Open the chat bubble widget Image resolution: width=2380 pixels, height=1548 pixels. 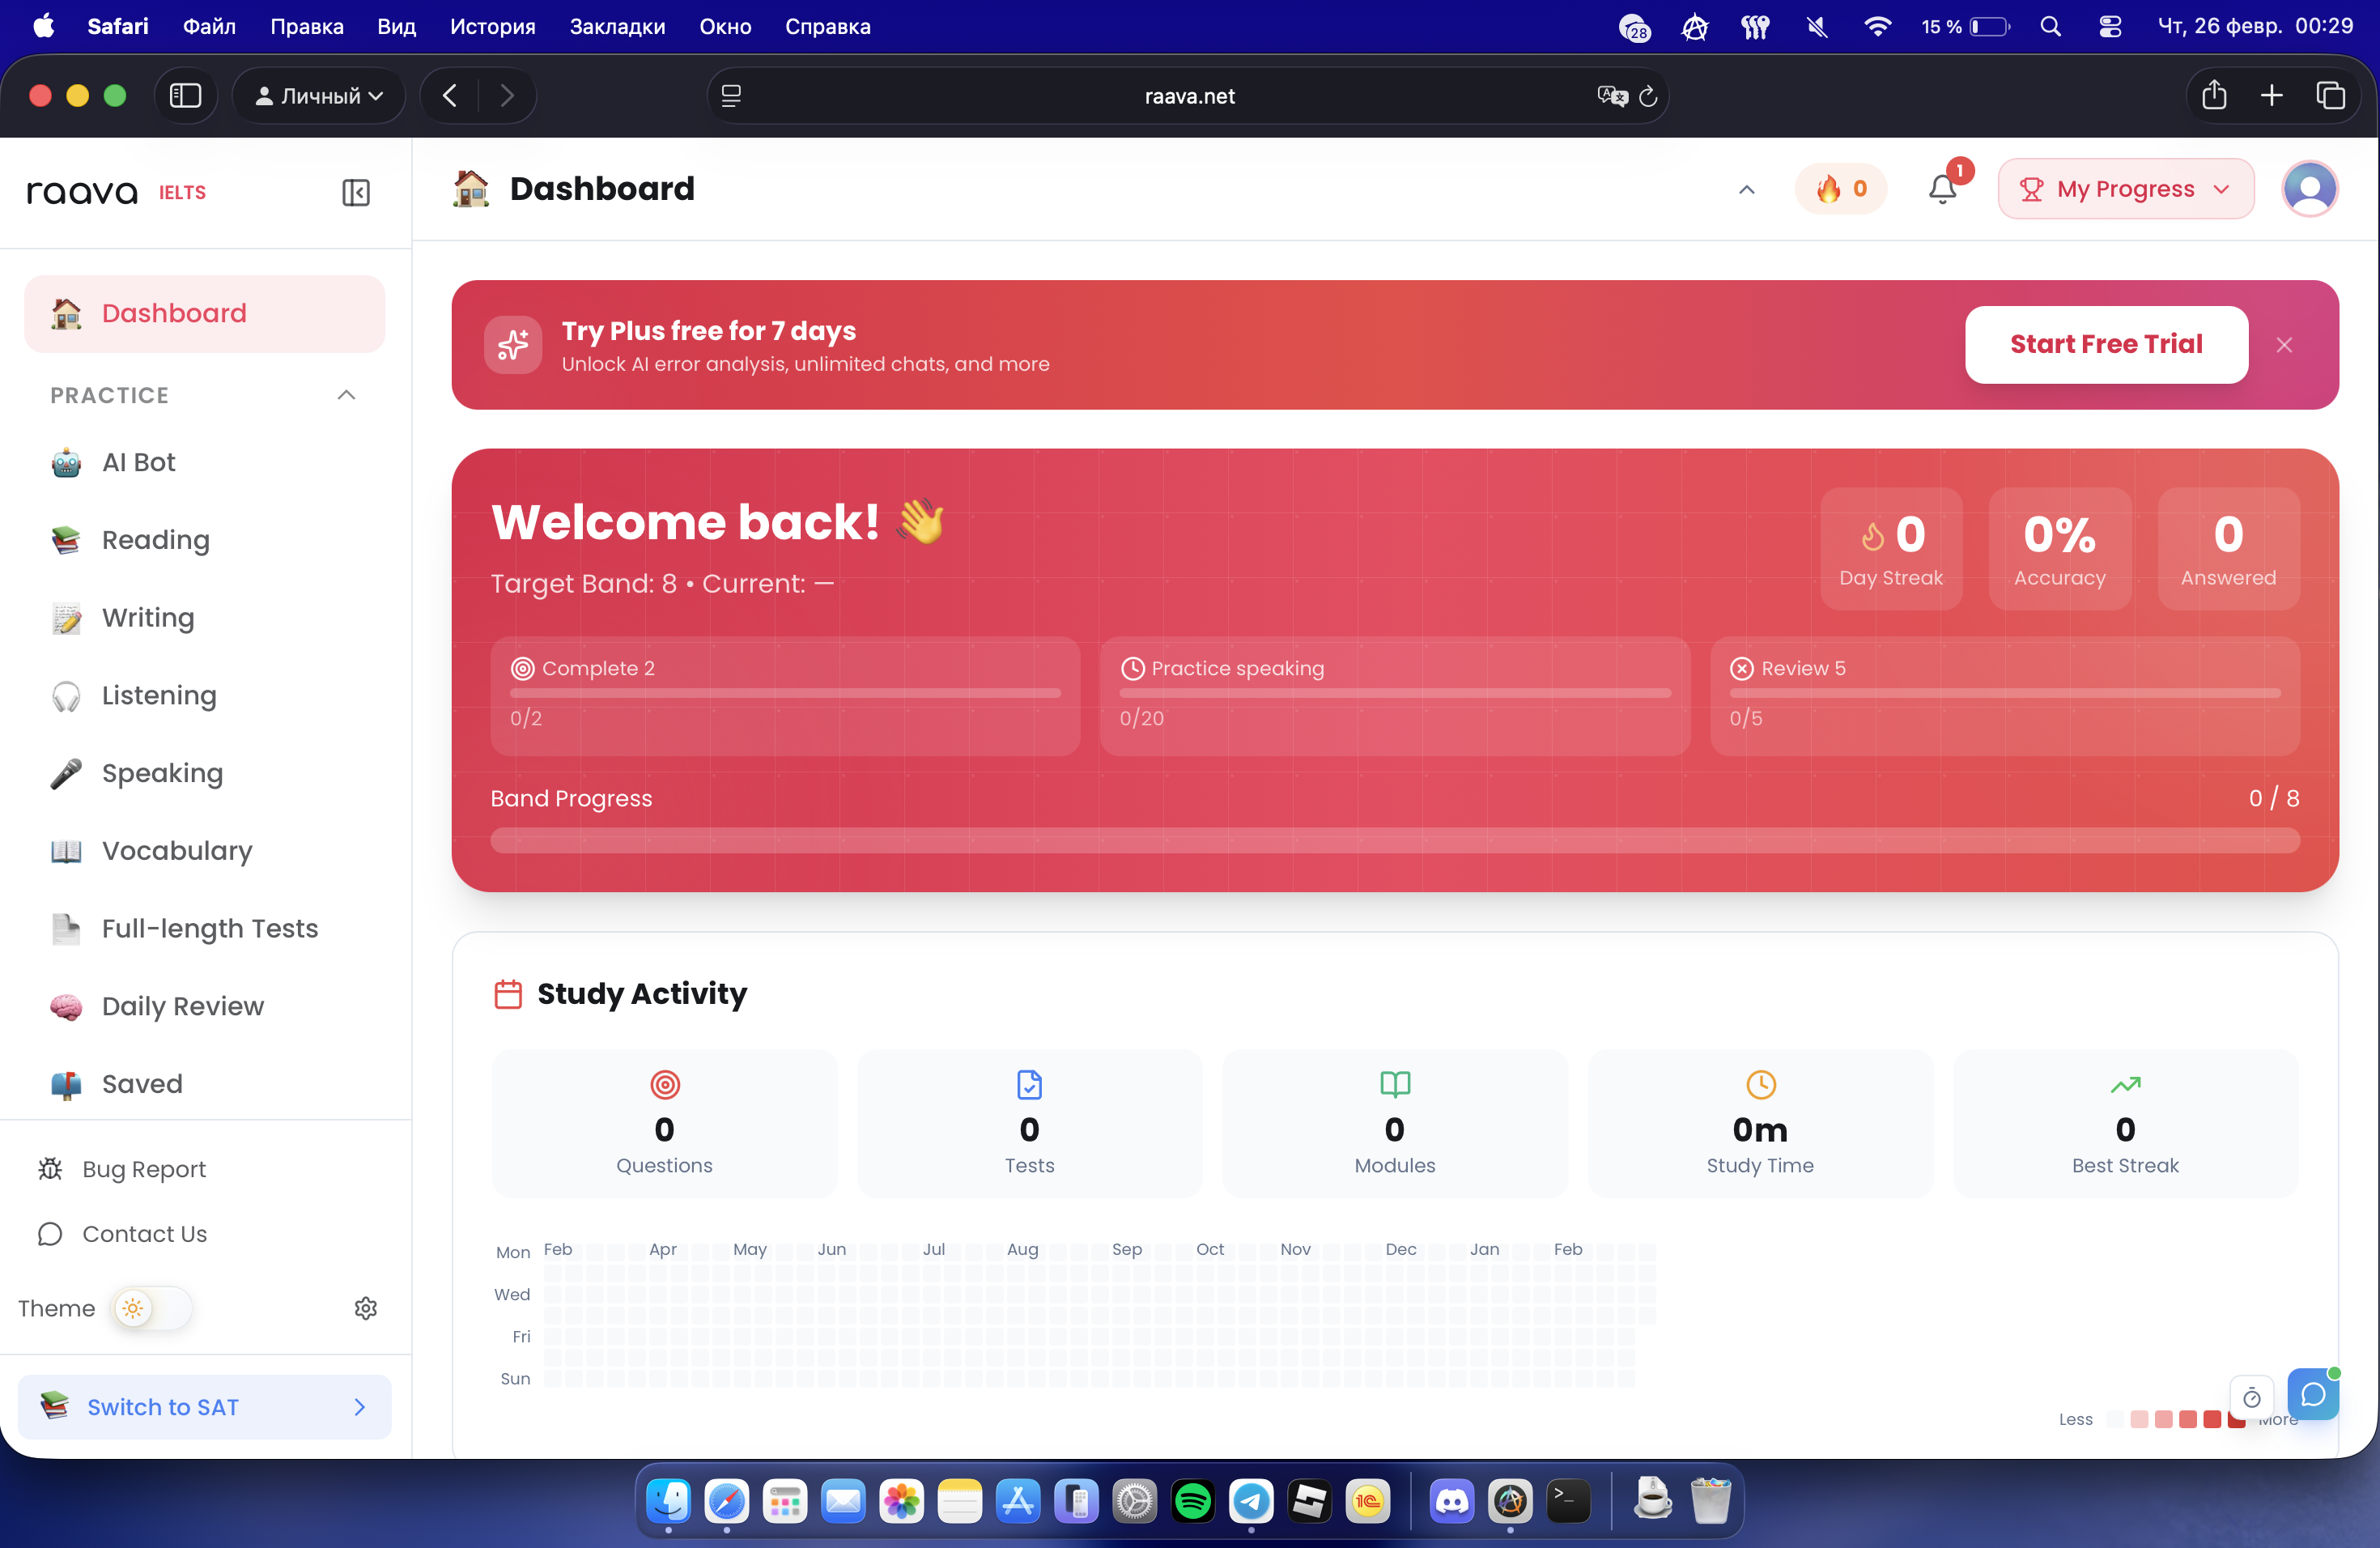[x=2312, y=1394]
